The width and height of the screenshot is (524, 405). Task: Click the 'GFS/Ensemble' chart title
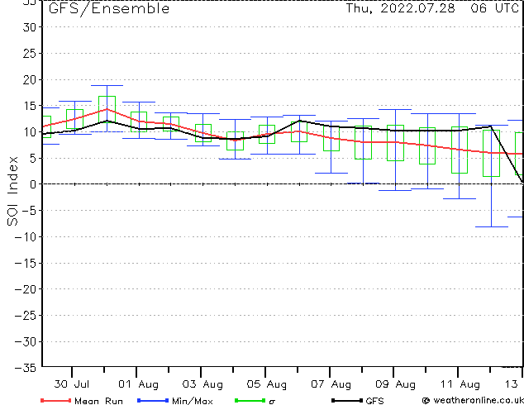pos(109,9)
